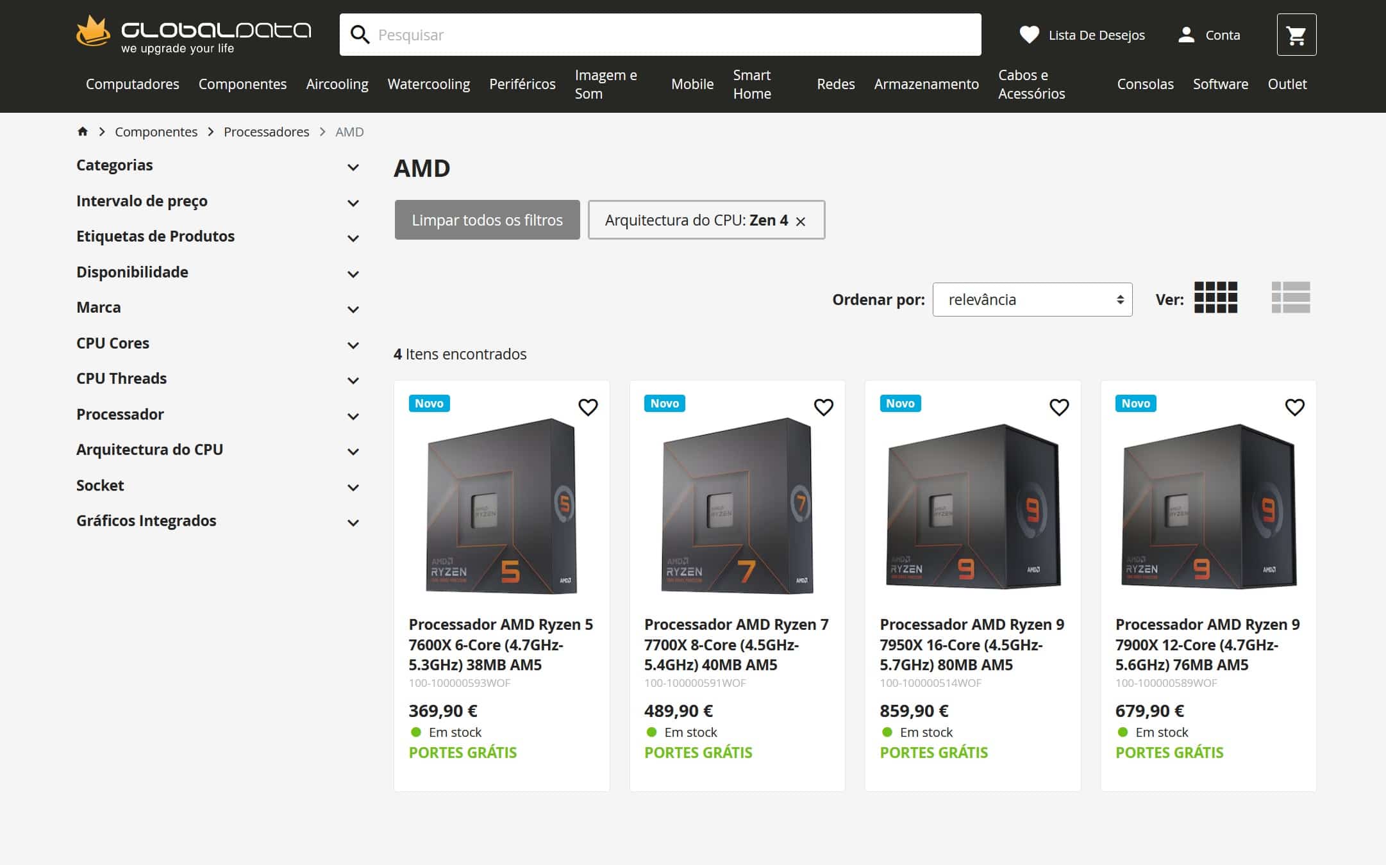Click the Ryzen 5 box image
Viewport: 1386px width, 865px height.
501,506
